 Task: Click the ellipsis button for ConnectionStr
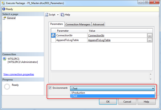pyautogui.click(x=150, y=35)
